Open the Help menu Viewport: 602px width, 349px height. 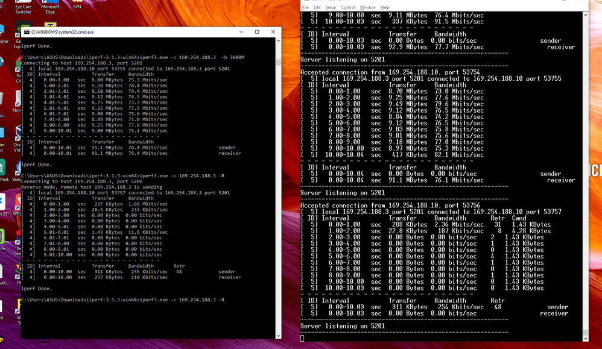pyautogui.click(x=385, y=7)
